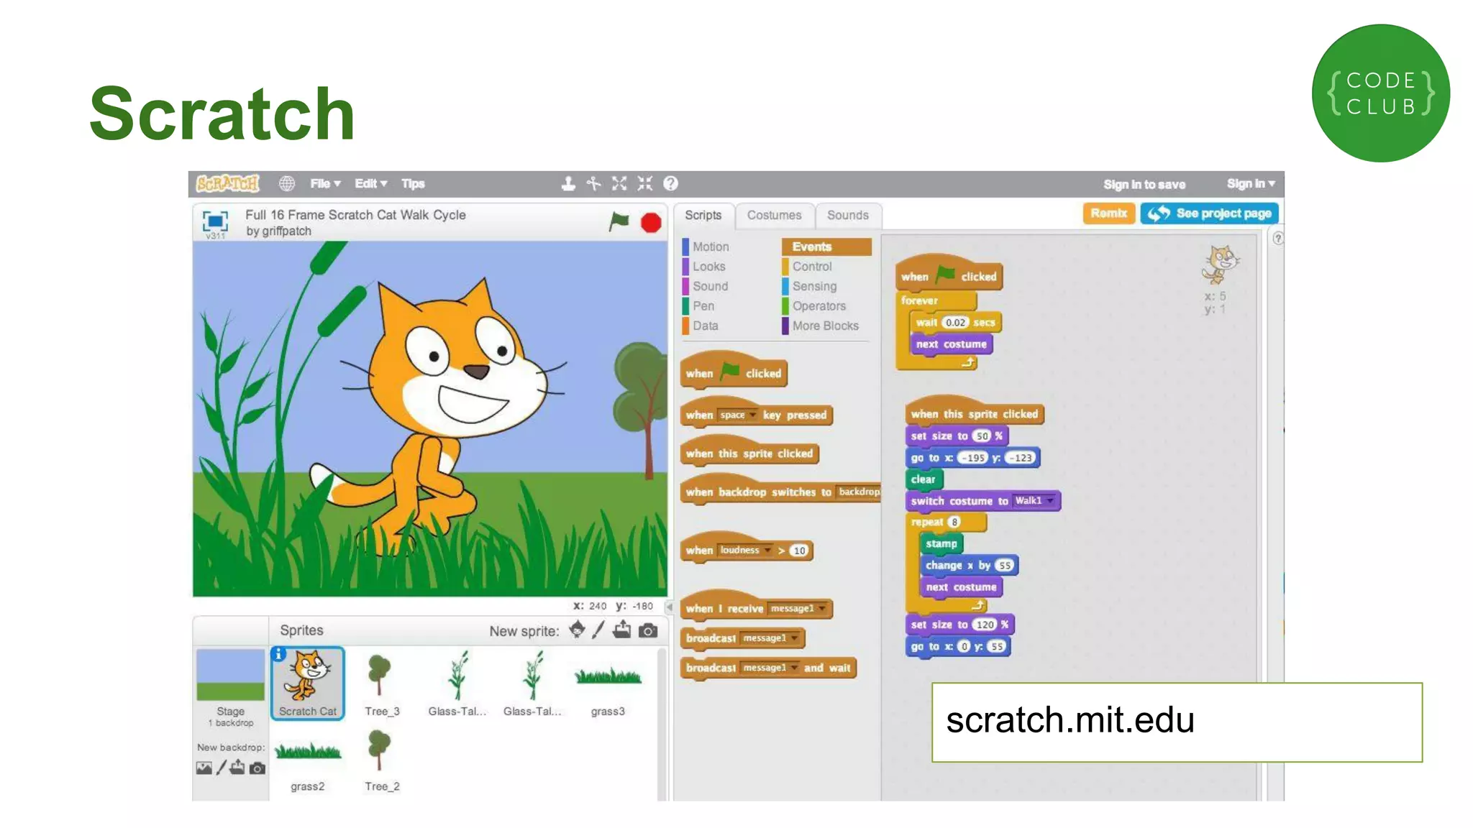Upload sprite from file icon
The image size is (1473, 828).
coord(622,630)
